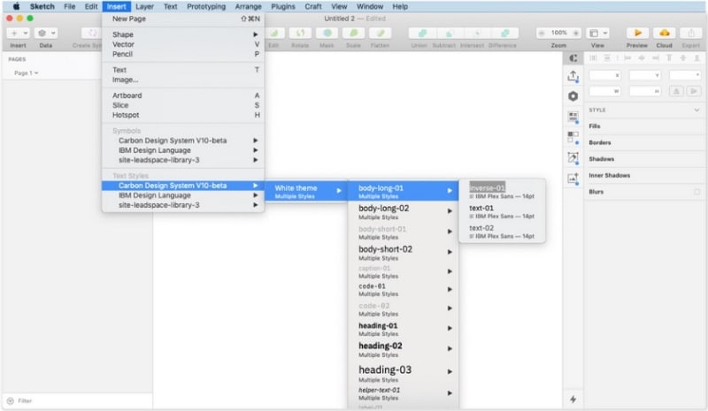The image size is (708, 411).
Task: Click the W width input field
Action: [x=605, y=91]
